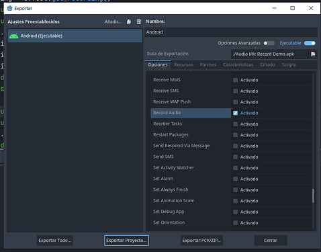Screen dimensions: 321x252
Task: Select the Send SMS option label
Action: tap(163, 157)
